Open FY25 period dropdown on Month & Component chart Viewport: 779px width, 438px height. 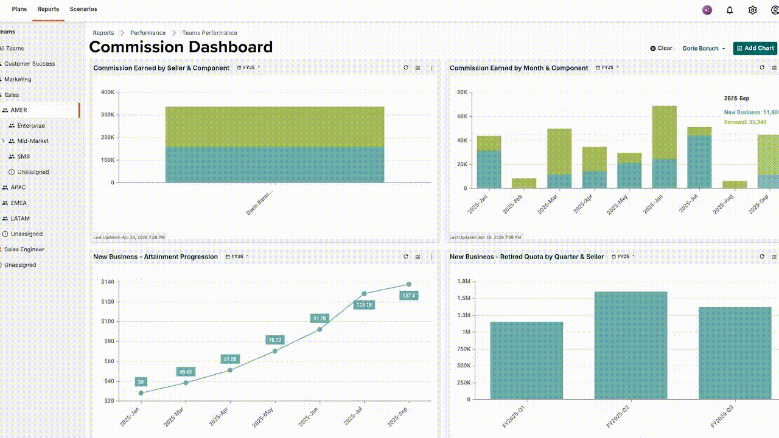coord(607,68)
